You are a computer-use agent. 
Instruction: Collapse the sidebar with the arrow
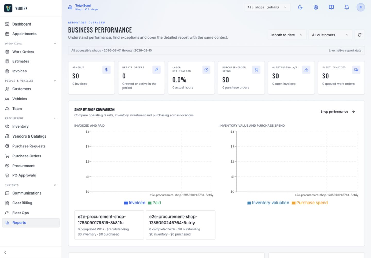5,253
